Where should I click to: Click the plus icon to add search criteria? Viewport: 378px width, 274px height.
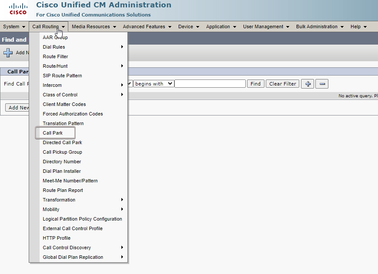click(x=308, y=84)
